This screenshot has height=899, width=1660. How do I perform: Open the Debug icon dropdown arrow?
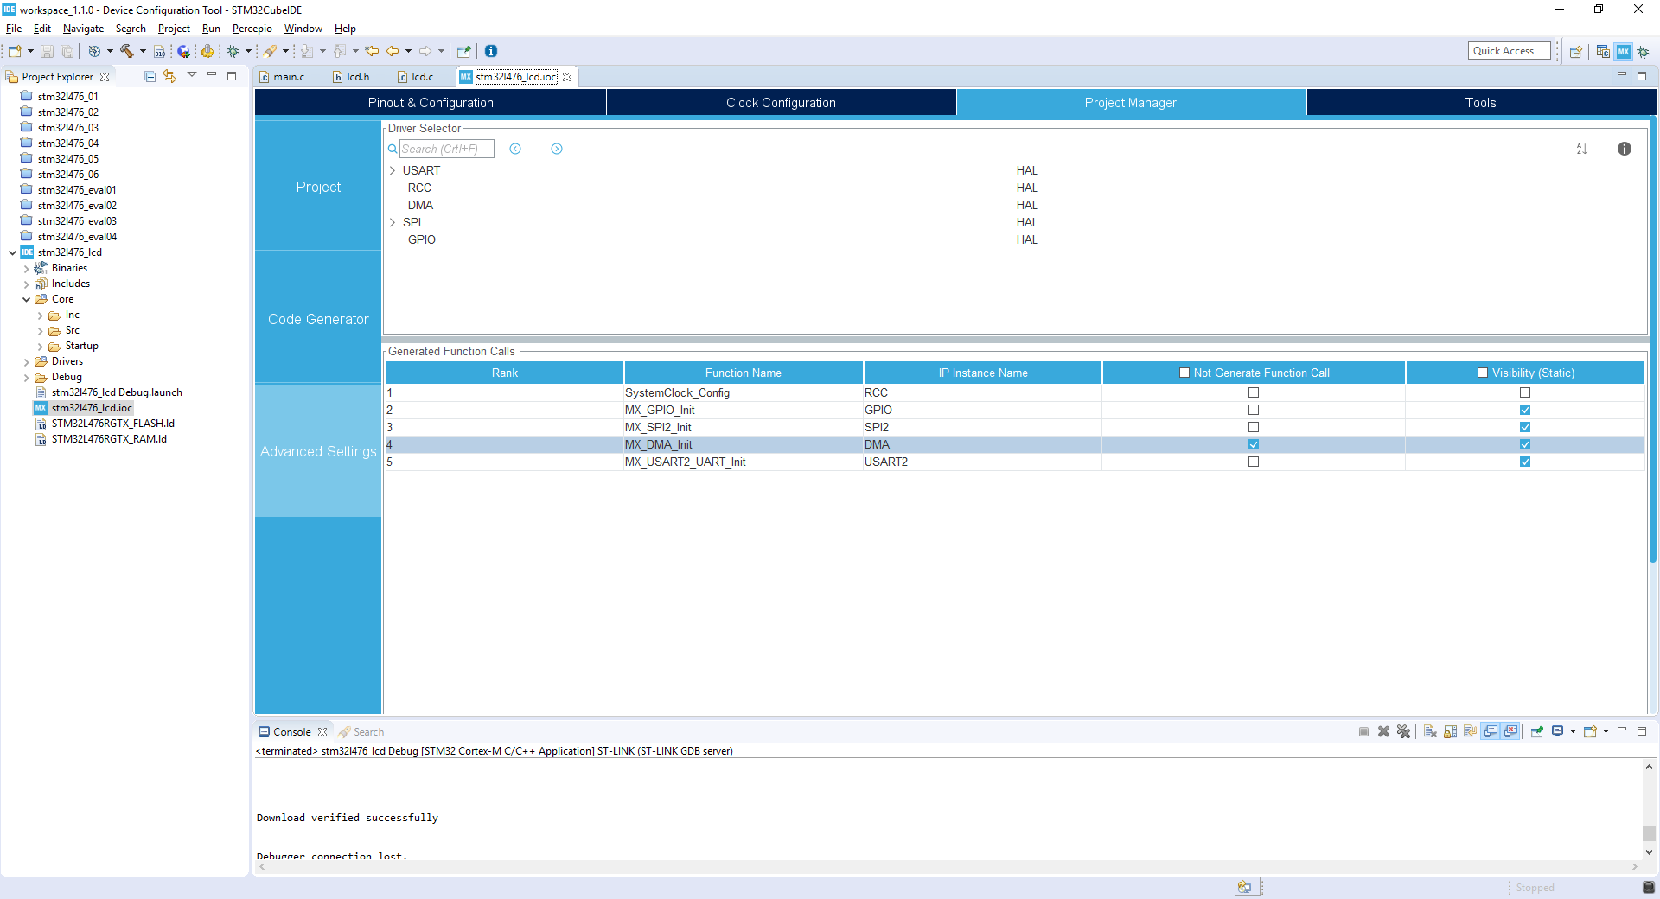click(x=248, y=51)
